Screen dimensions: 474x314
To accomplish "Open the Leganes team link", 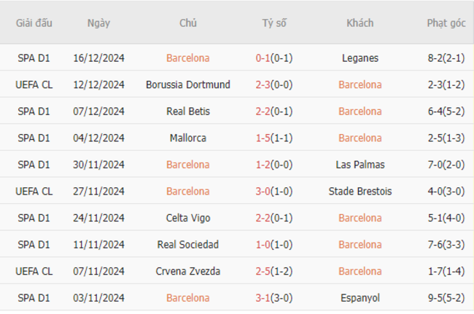I will (360, 58).
